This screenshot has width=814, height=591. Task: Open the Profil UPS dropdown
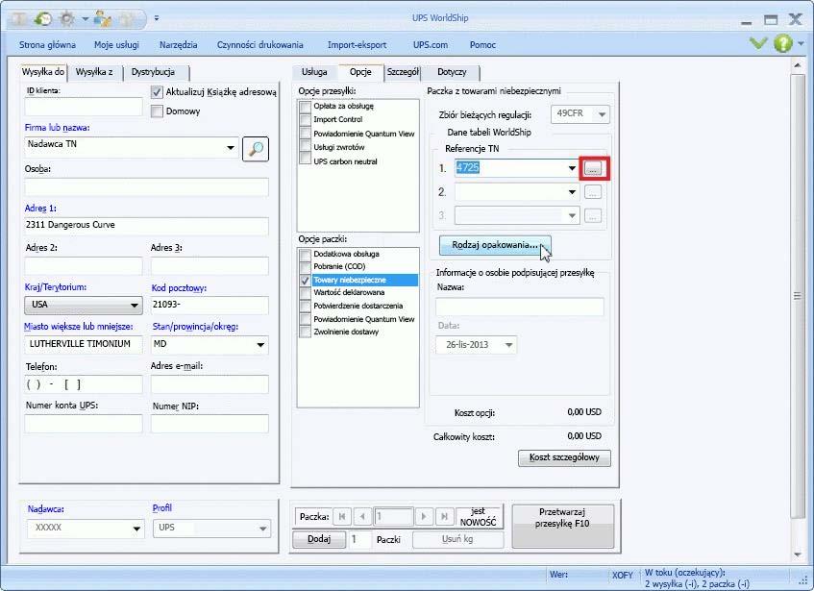(x=262, y=529)
